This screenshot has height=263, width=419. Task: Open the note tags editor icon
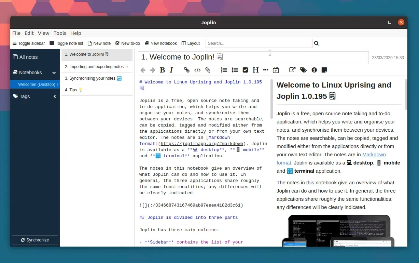(303, 70)
